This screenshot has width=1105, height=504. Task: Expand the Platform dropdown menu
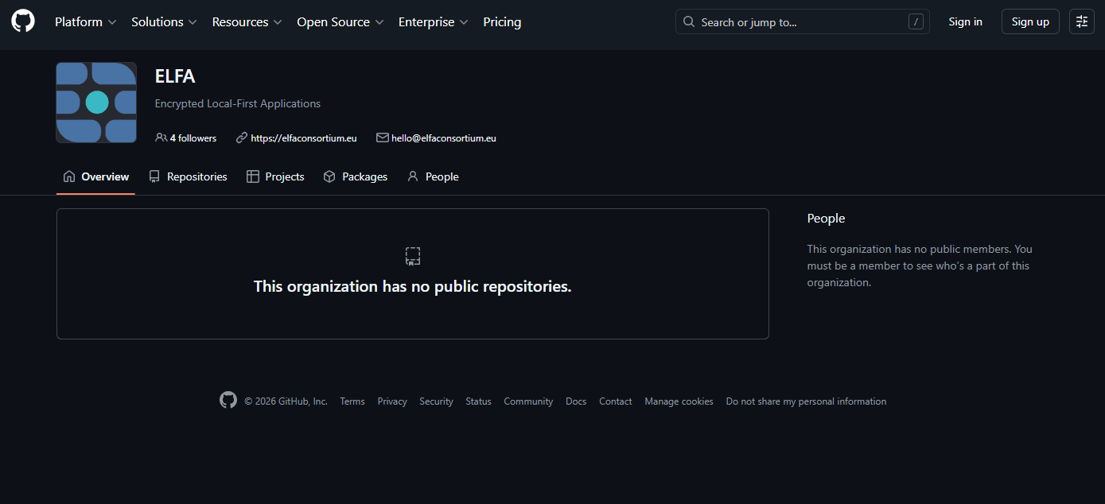click(85, 22)
